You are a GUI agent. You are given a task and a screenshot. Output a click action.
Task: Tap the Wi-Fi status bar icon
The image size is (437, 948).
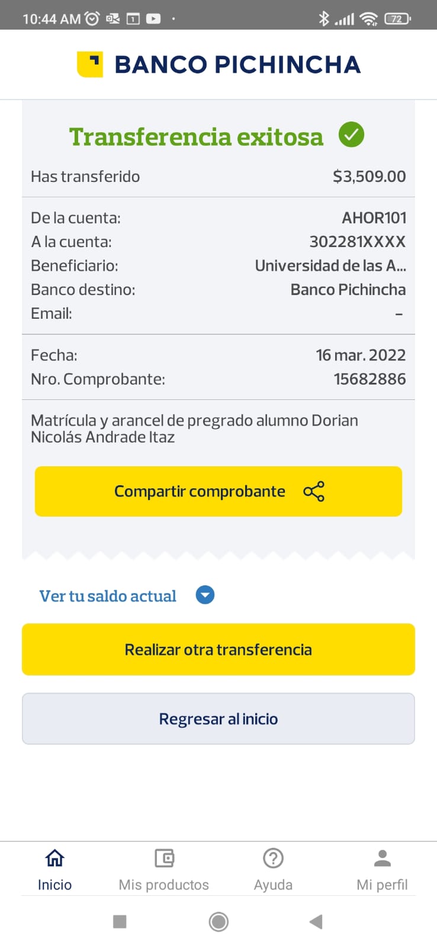point(369,19)
